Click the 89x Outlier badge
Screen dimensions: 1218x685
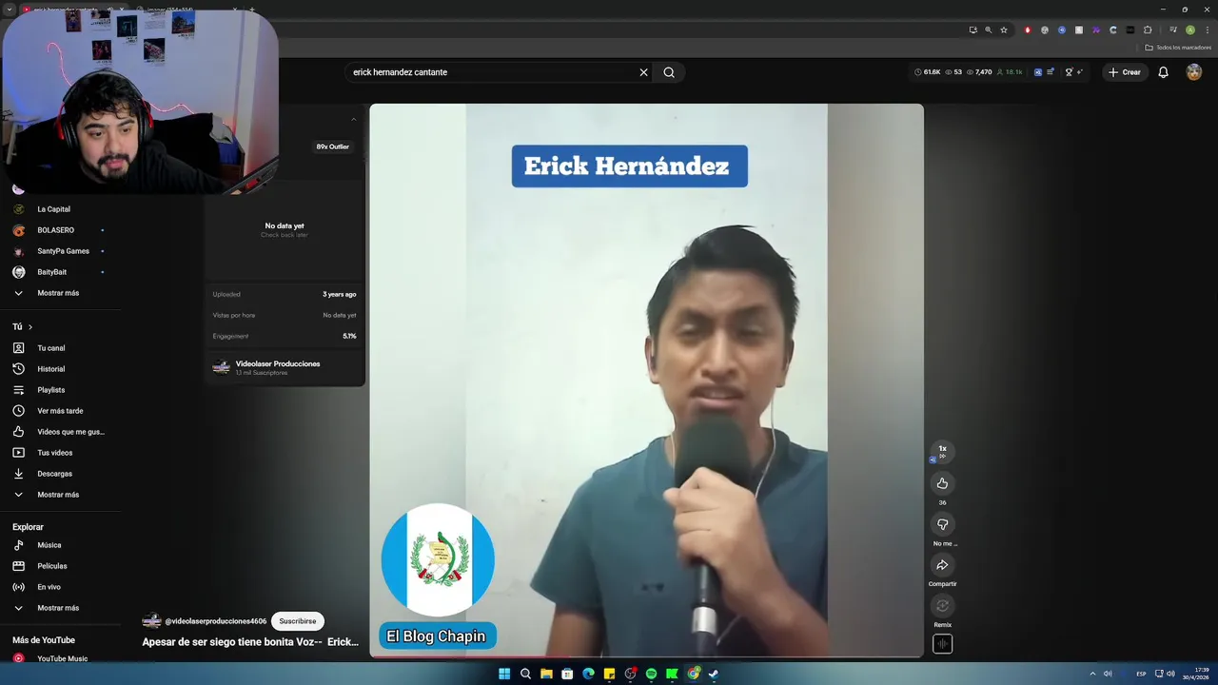point(332,147)
